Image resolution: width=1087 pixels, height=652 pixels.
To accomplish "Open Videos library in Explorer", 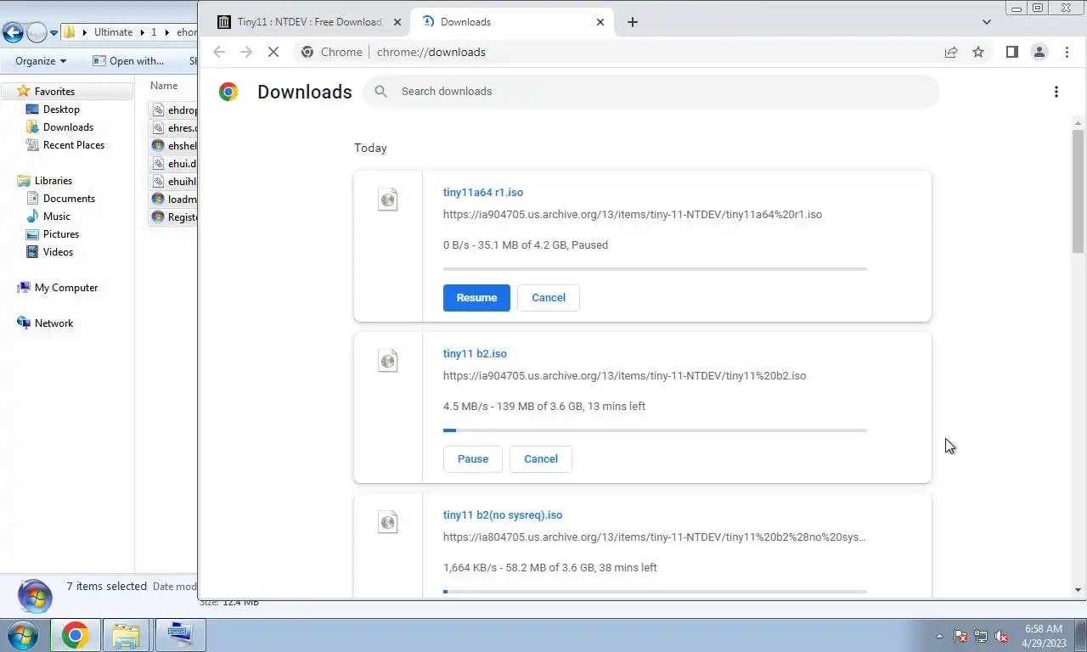I will pos(58,252).
